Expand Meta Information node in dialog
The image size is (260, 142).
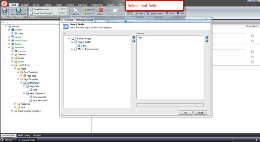pyautogui.click(x=72, y=49)
